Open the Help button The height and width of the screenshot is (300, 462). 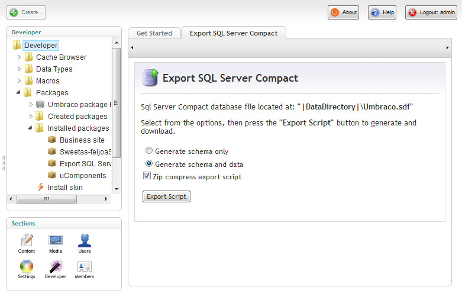(x=382, y=12)
